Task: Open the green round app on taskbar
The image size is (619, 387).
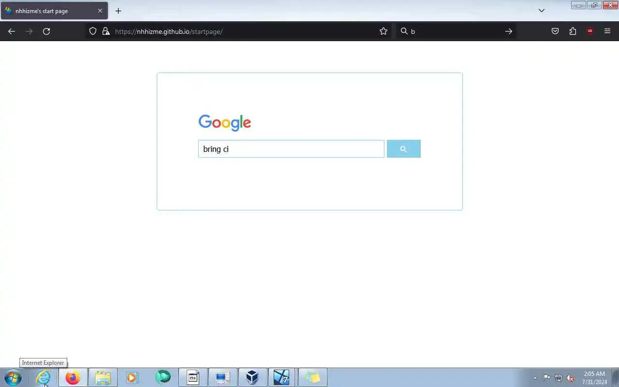Action: [x=163, y=377]
